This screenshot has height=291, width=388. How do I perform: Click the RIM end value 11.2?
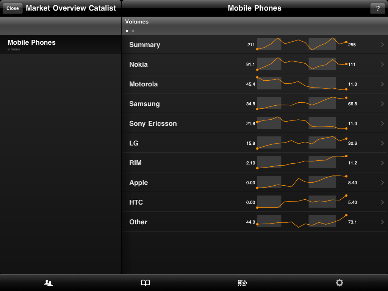(x=352, y=163)
